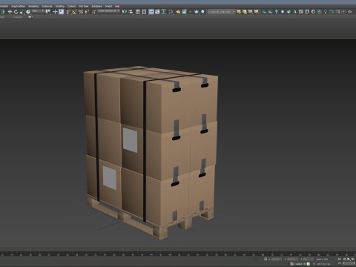This screenshot has width=356, height=267.
Task: Toggle Spinner Snap
Action: coord(87,12)
